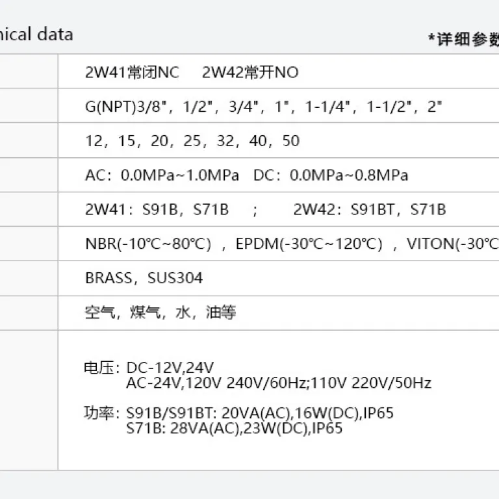Click the 'BRASS, SUS304' material text
The width and height of the screenshot is (499, 499).
[144, 278]
